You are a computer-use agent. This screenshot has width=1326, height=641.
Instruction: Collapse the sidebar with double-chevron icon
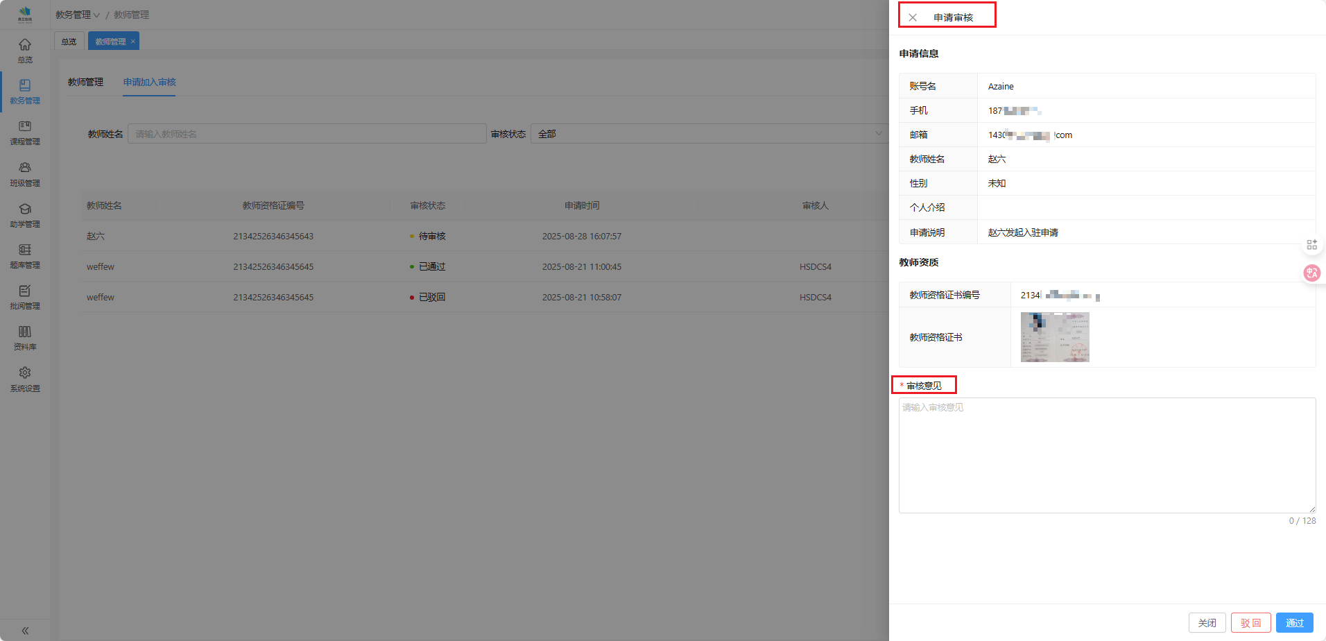click(x=25, y=631)
